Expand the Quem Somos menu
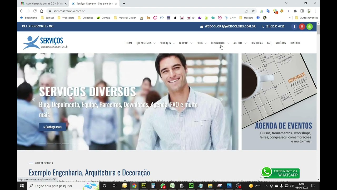The height and width of the screenshot is (190, 337). click(x=146, y=43)
